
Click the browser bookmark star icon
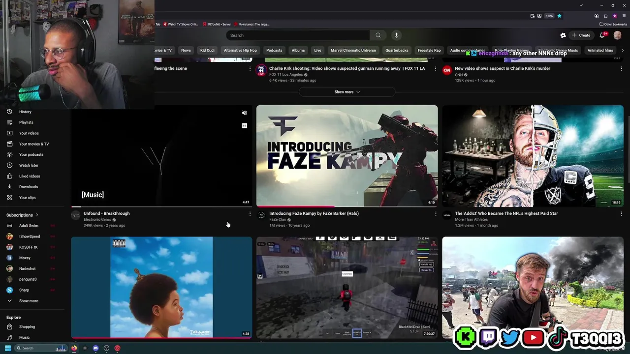[559, 16]
